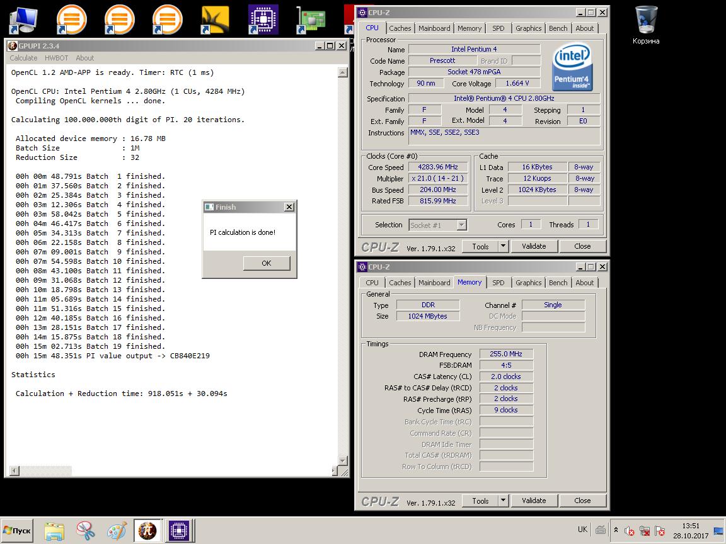Confirm the Finish dialog with OK

(x=267, y=263)
